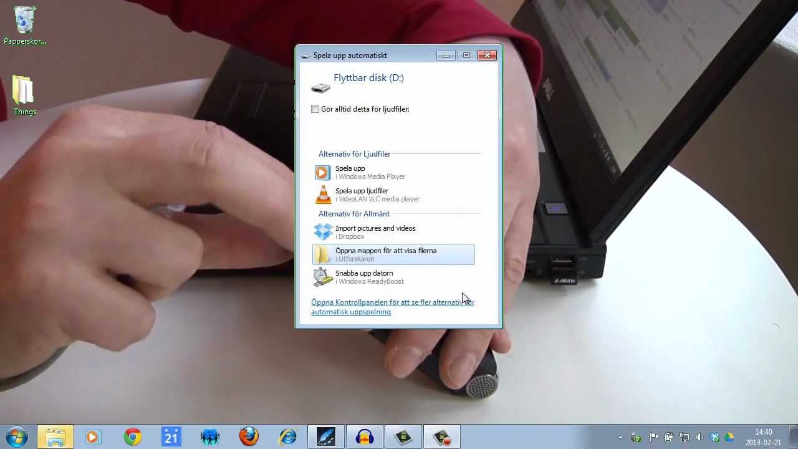Show hidden system tray icons
Viewport: 798px width, 449px height.
coord(620,437)
